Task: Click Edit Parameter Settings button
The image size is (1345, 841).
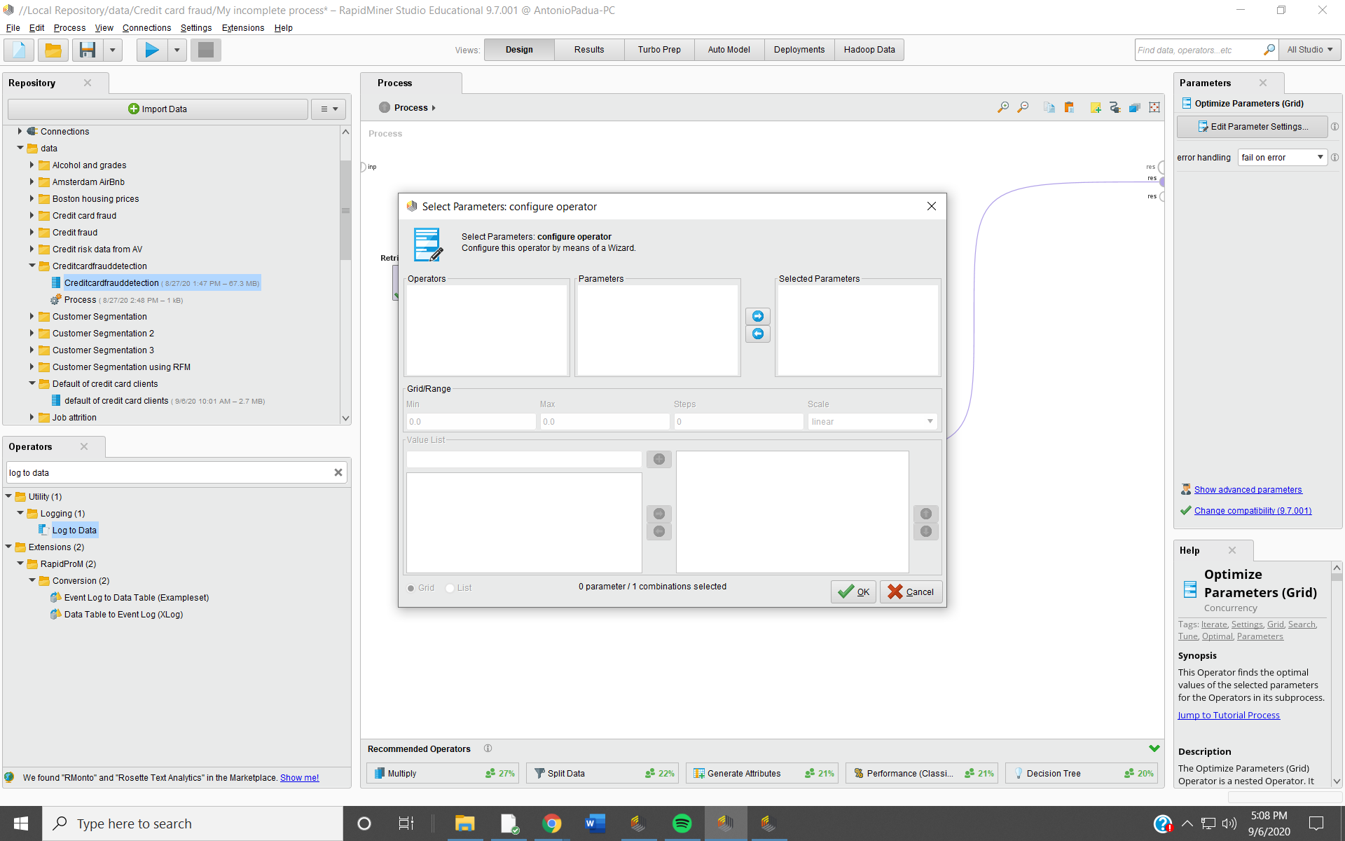Action: tap(1253, 127)
